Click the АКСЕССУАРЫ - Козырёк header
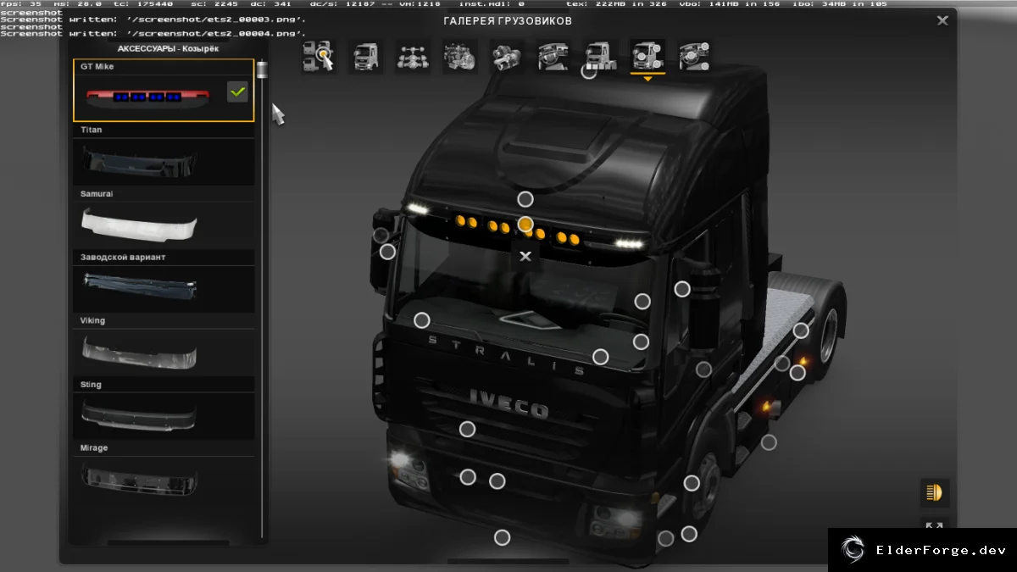This screenshot has height=572, width=1017. click(168, 49)
